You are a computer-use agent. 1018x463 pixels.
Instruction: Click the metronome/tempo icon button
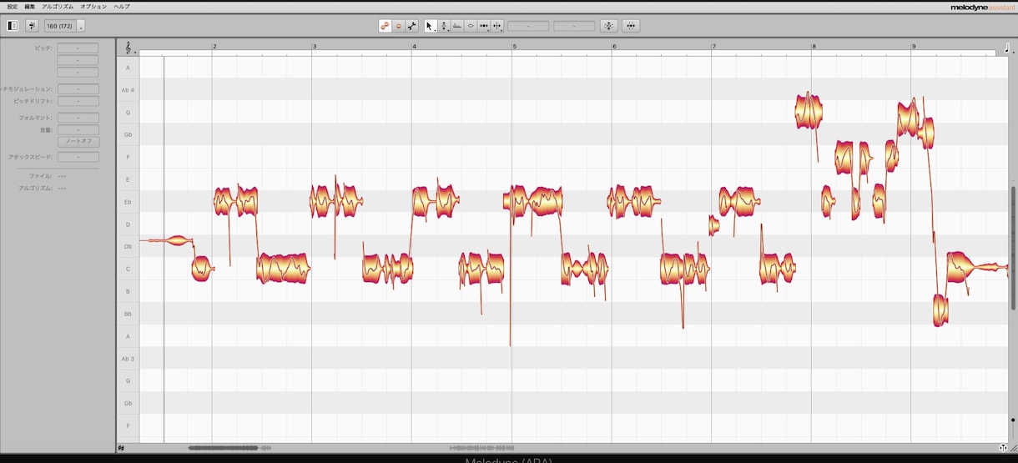pyautogui.click(x=32, y=26)
